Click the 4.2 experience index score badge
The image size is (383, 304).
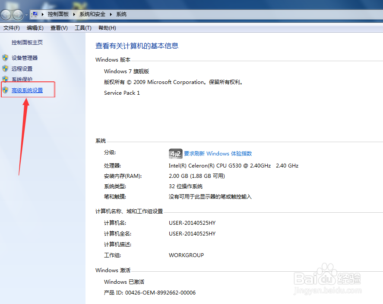(x=176, y=154)
